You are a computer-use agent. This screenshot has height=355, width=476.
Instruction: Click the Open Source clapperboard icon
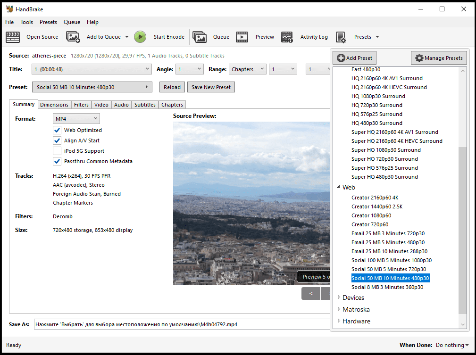[x=12, y=37]
